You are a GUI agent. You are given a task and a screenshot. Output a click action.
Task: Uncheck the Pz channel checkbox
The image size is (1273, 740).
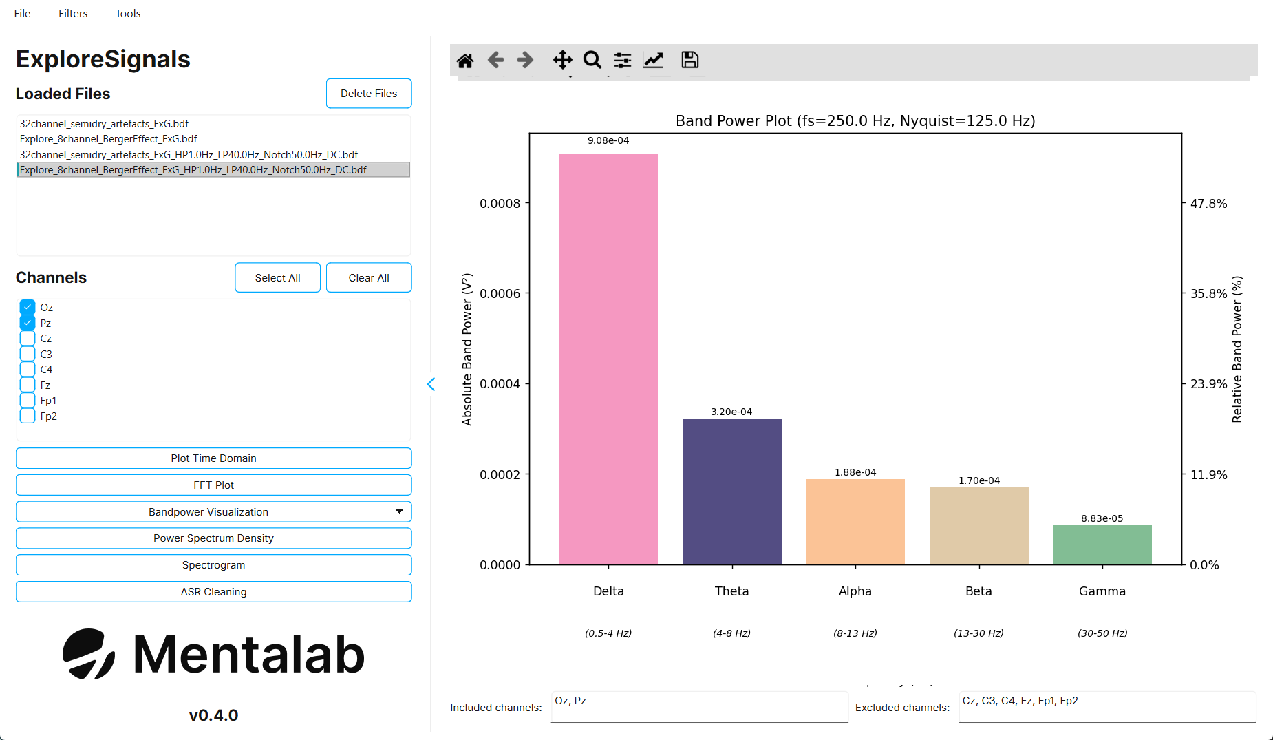tap(28, 323)
